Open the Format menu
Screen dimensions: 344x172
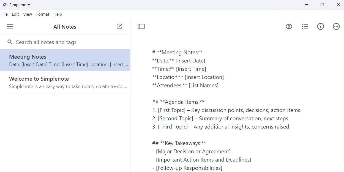coord(43,14)
